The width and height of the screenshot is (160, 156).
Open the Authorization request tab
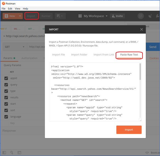[x=29, y=58]
